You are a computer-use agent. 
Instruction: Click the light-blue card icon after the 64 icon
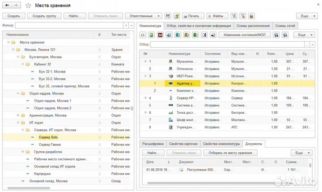click(x=169, y=35)
